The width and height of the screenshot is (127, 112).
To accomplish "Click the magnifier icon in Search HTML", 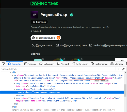I will coord(3,69).
